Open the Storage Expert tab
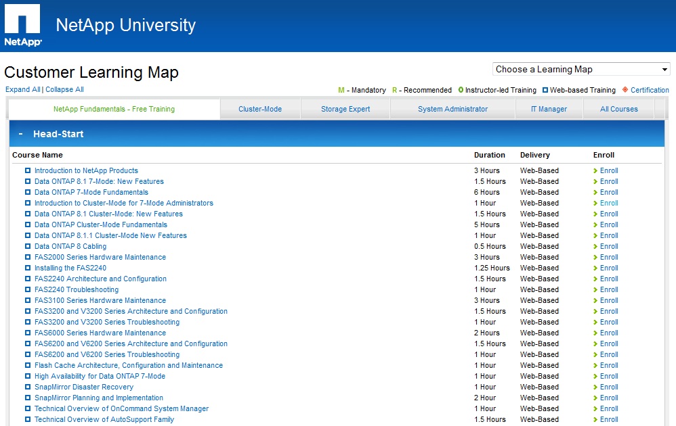The image size is (676, 426). pyautogui.click(x=345, y=109)
